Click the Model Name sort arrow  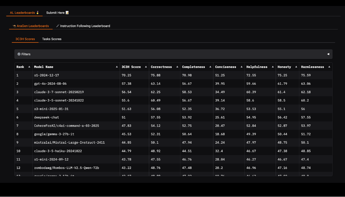[117, 67]
